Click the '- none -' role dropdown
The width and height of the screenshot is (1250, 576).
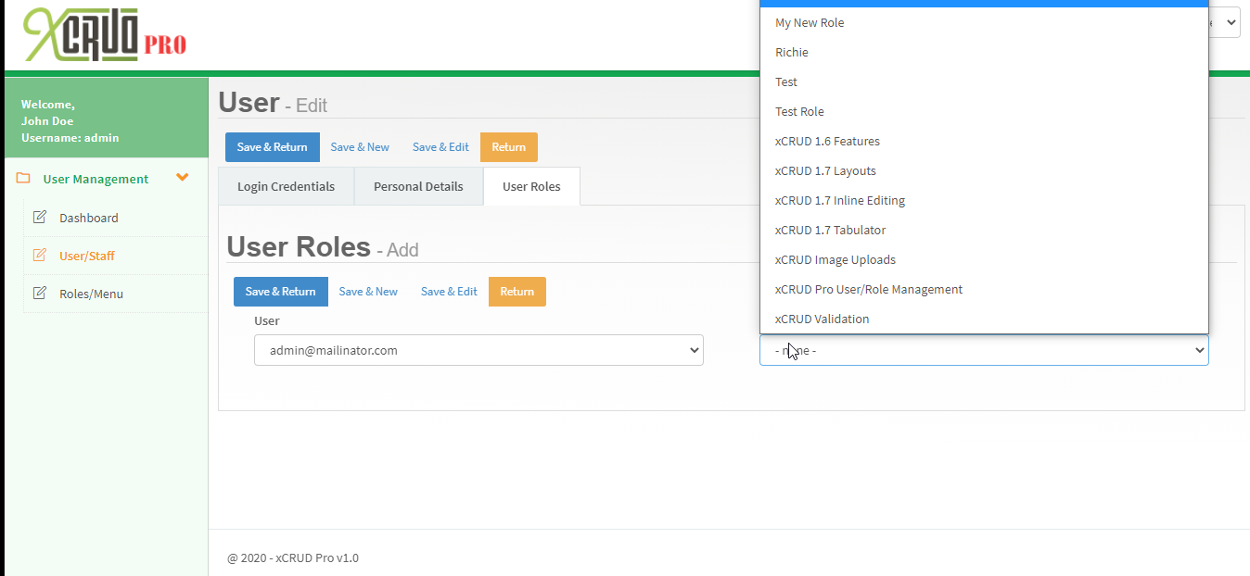coord(984,350)
